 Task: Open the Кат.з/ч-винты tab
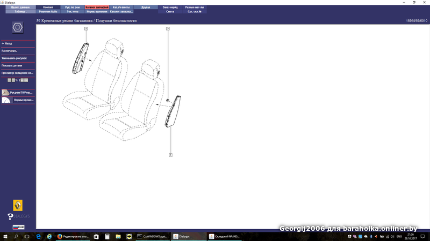point(121,7)
